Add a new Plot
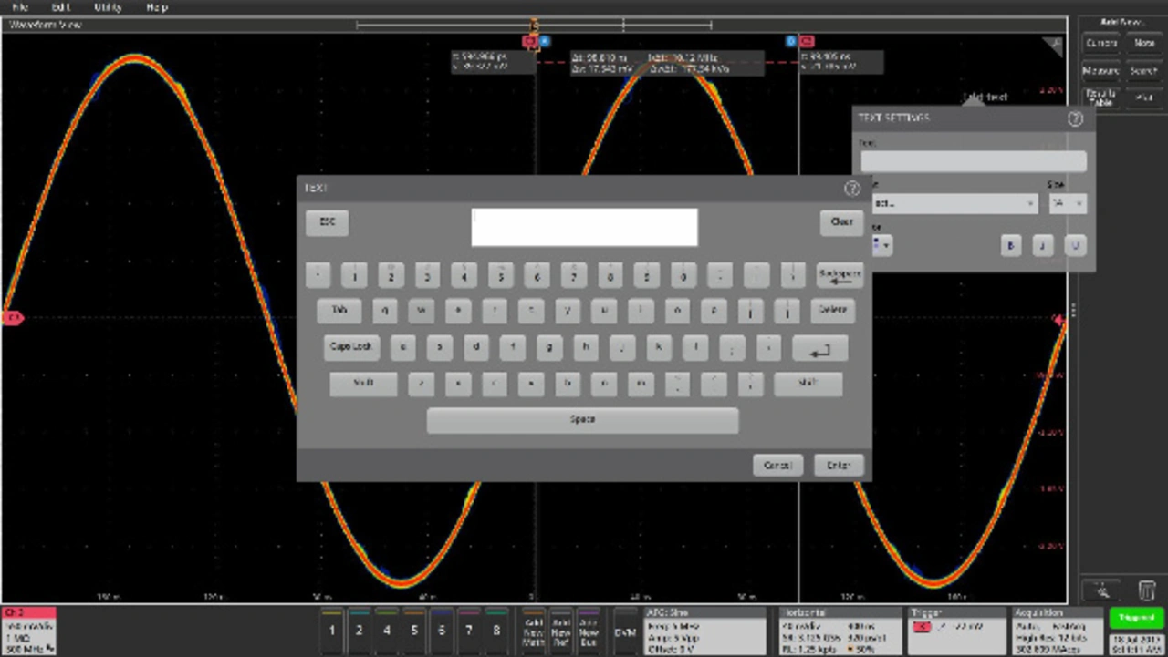The width and height of the screenshot is (1168, 657). pyautogui.click(x=1143, y=98)
